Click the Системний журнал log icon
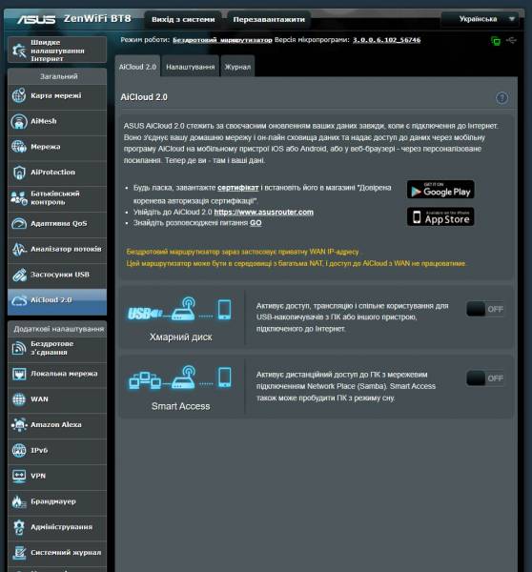Viewport: 532px width, 572px height. [x=19, y=553]
